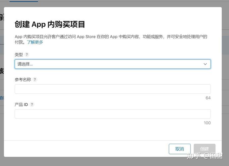Click the 64 character counter
The image size is (229, 166).
tap(208, 98)
